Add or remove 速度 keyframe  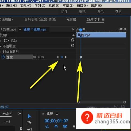coord(62,57)
